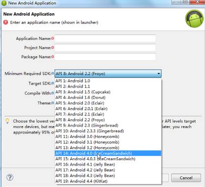Select API 2: Android 1.1
This screenshot has height=187, width=205.
point(108,86)
